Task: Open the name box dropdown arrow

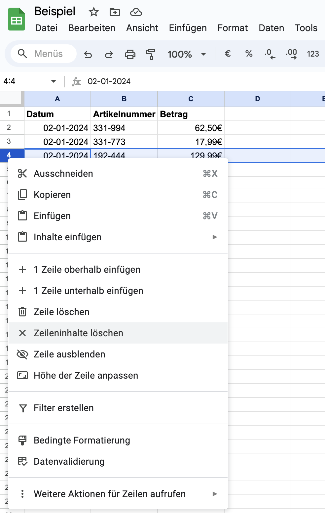Action: [54, 81]
